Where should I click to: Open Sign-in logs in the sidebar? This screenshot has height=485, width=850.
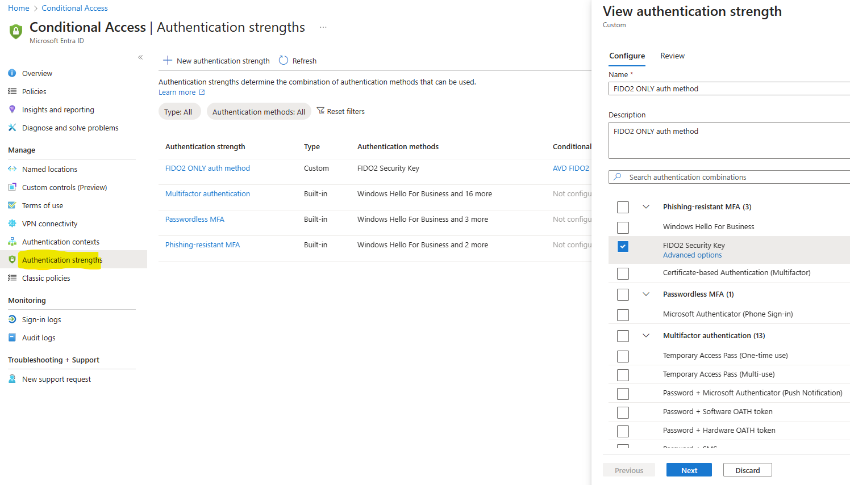click(x=41, y=319)
